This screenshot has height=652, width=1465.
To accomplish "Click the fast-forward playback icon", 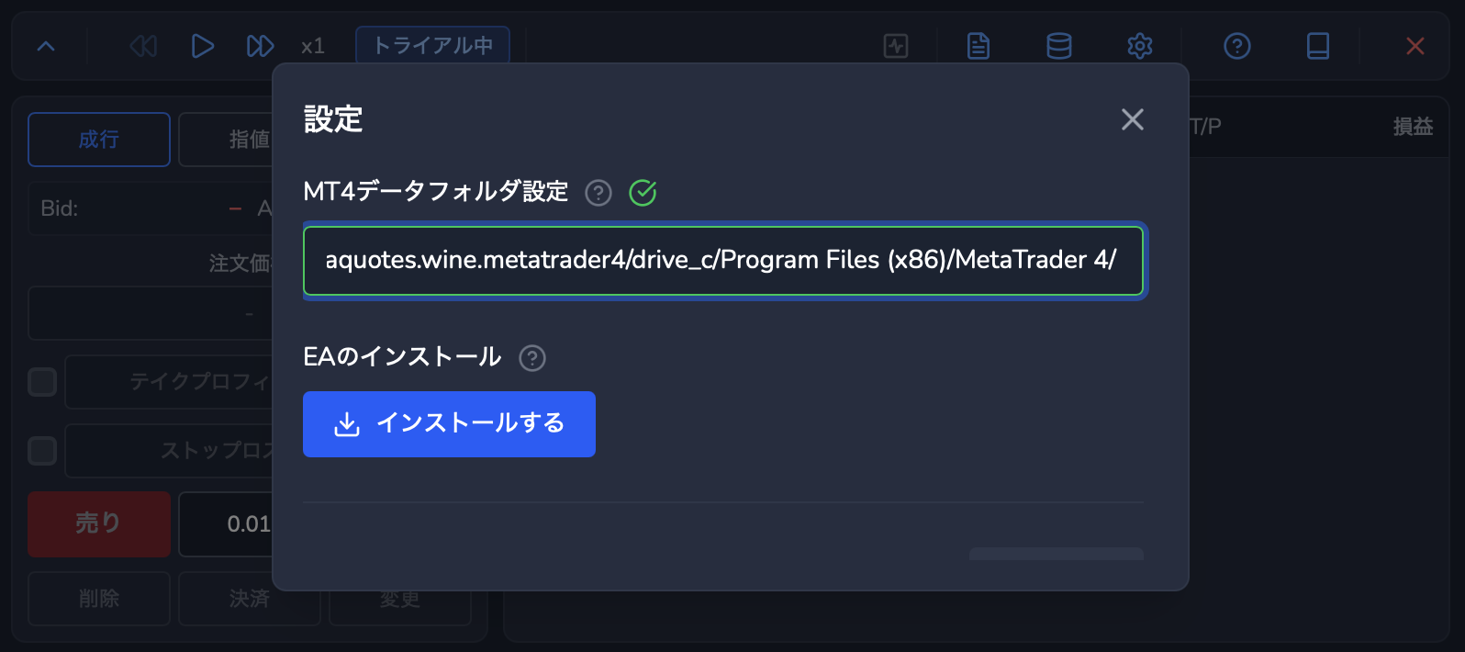I will click(x=260, y=46).
